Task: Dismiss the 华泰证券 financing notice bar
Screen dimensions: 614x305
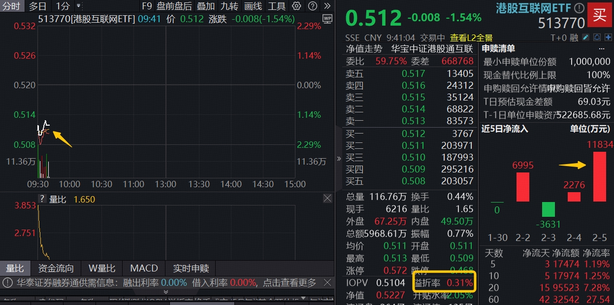Action: tap(327, 283)
